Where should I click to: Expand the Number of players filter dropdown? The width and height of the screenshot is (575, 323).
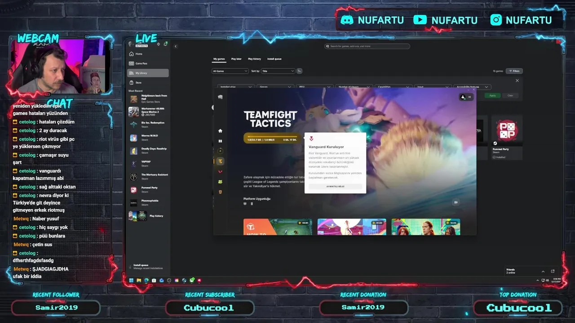click(354, 87)
